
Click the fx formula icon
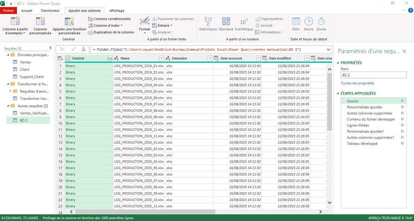click(83, 49)
